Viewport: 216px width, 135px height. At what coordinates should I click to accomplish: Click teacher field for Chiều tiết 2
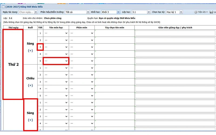pyautogui.click(x=175, y=75)
